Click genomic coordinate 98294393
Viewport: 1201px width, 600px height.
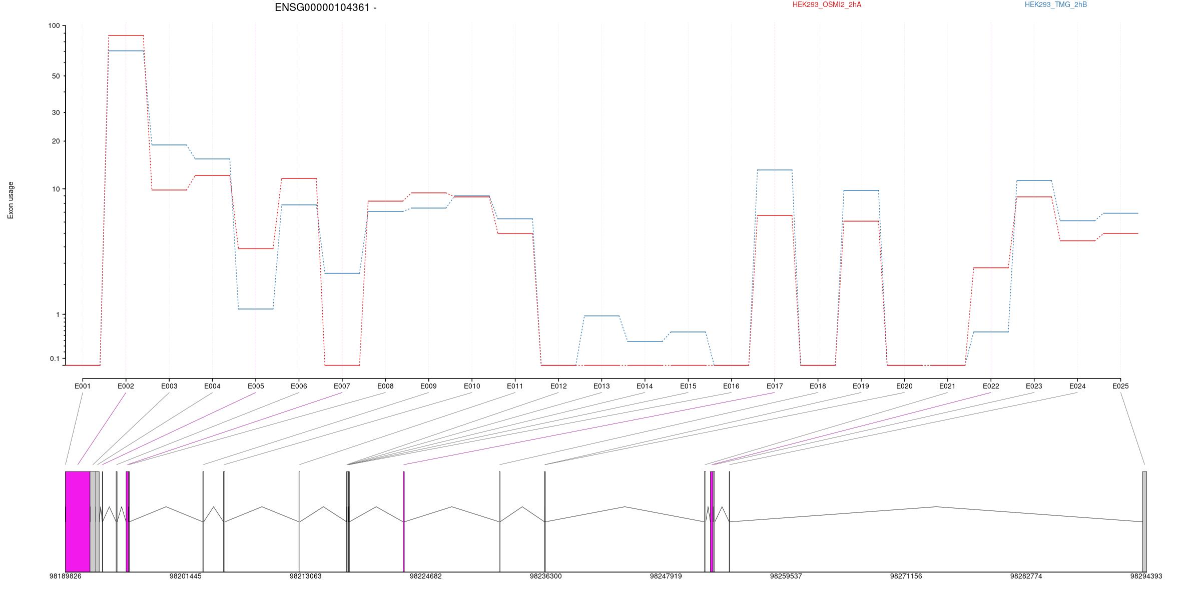coord(1146,576)
